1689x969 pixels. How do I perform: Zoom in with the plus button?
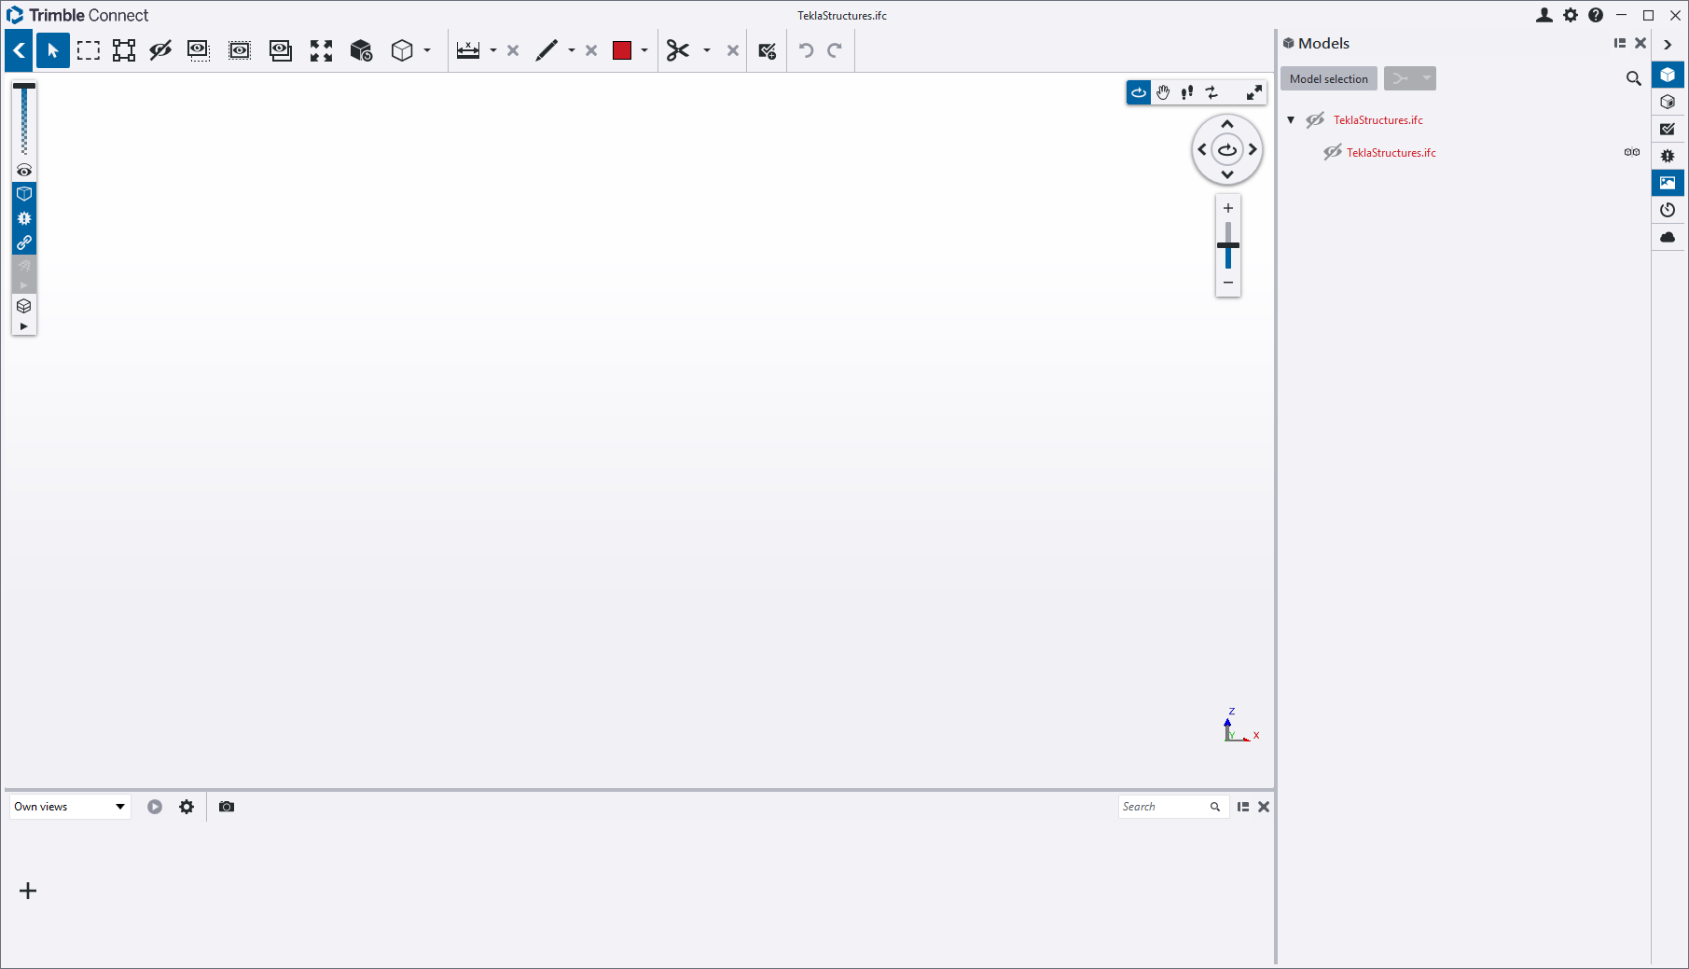point(1228,208)
